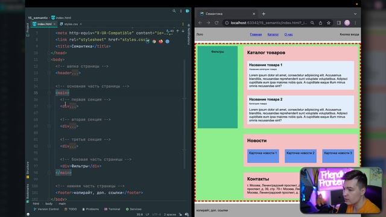Viewport: 386px width, 217px height.
Task: Follow the Главная navigation link
Action: tap(256, 34)
